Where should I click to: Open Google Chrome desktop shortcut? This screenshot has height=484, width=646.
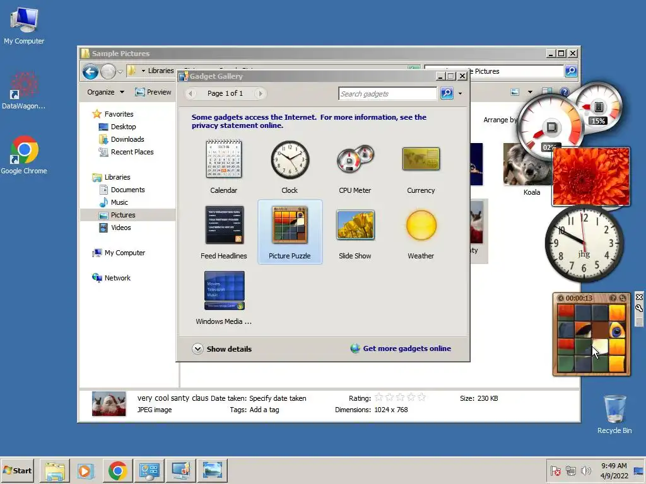point(24,155)
